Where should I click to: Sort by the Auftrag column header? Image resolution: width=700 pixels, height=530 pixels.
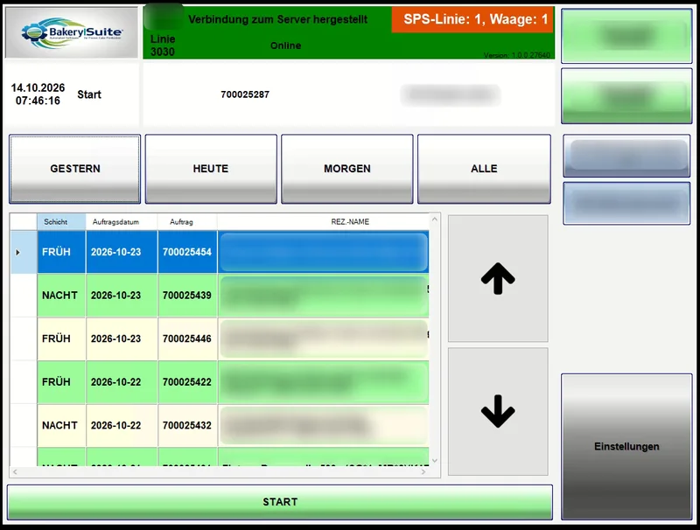[187, 222]
